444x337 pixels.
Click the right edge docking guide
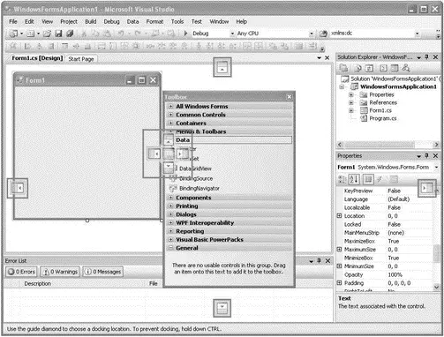click(x=426, y=188)
